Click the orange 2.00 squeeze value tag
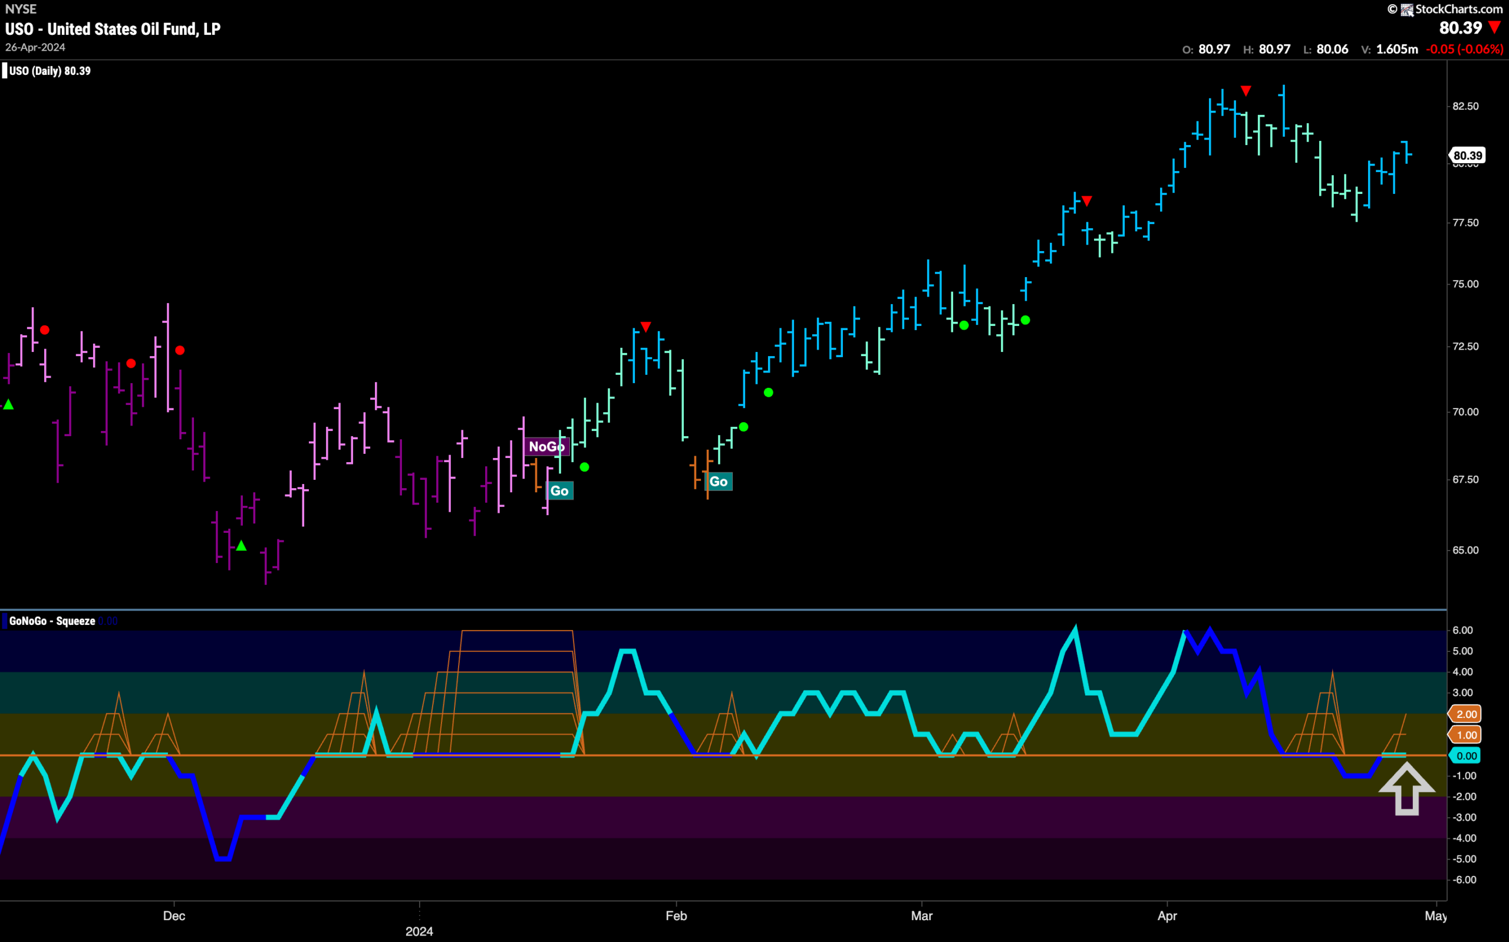This screenshot has height=942, width=1509. pos(1465,714)
